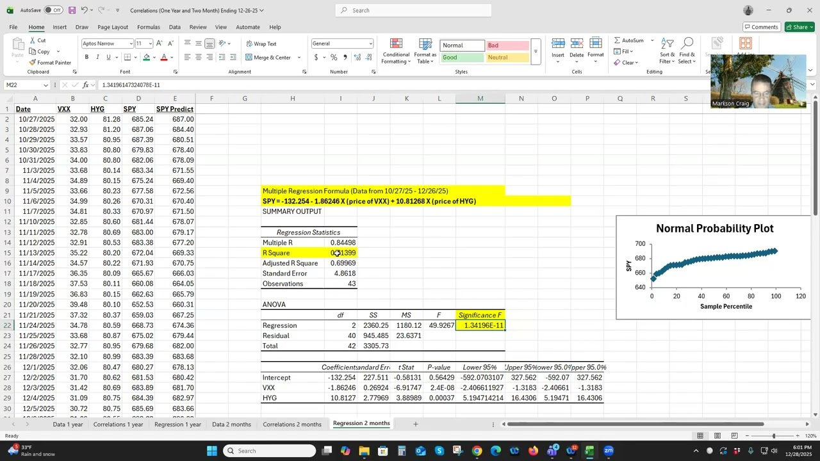Click the title bar Search box

[x=413, y=10]
